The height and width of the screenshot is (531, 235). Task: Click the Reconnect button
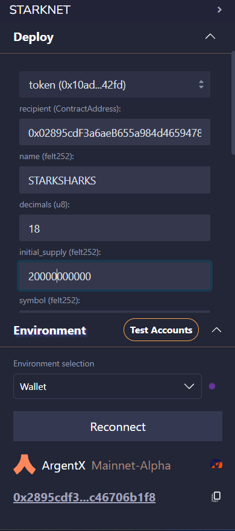coord(118,426)
